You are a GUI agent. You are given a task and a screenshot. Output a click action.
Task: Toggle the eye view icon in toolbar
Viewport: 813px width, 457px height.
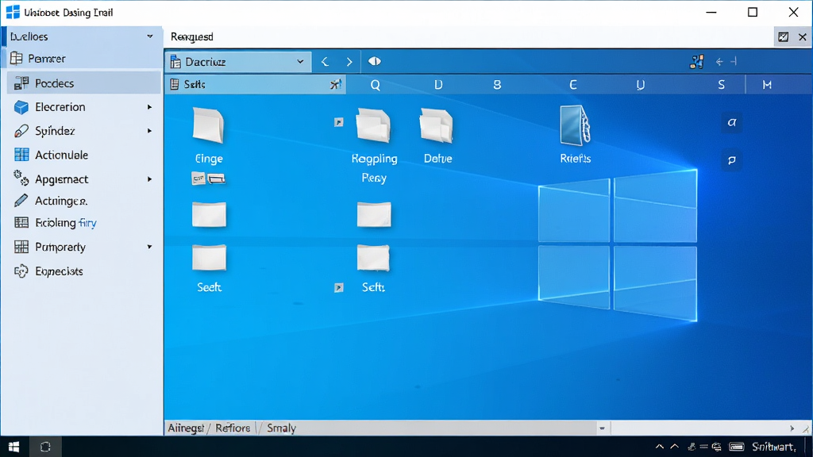point(375,62)
